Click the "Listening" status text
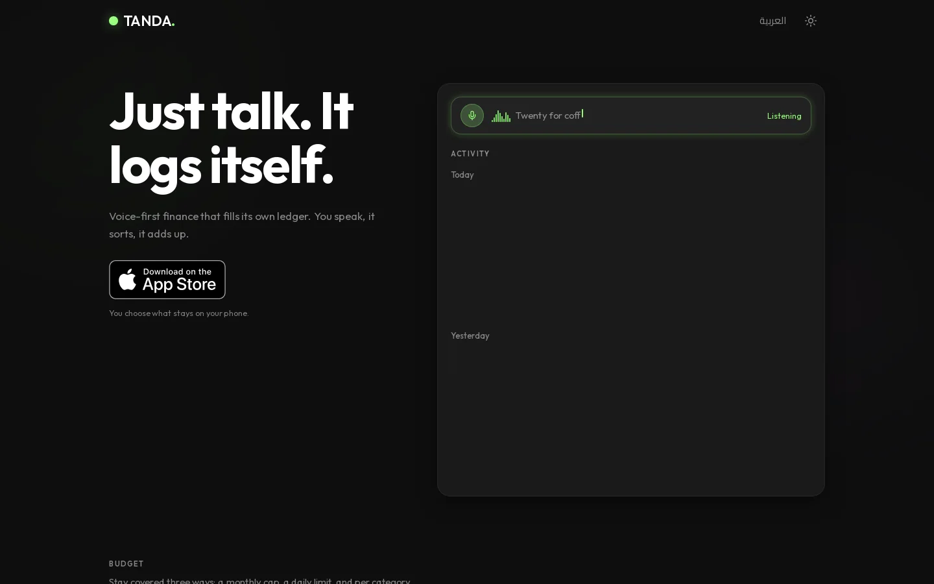This screenshot has height=584, width=934. coord(784,116)
